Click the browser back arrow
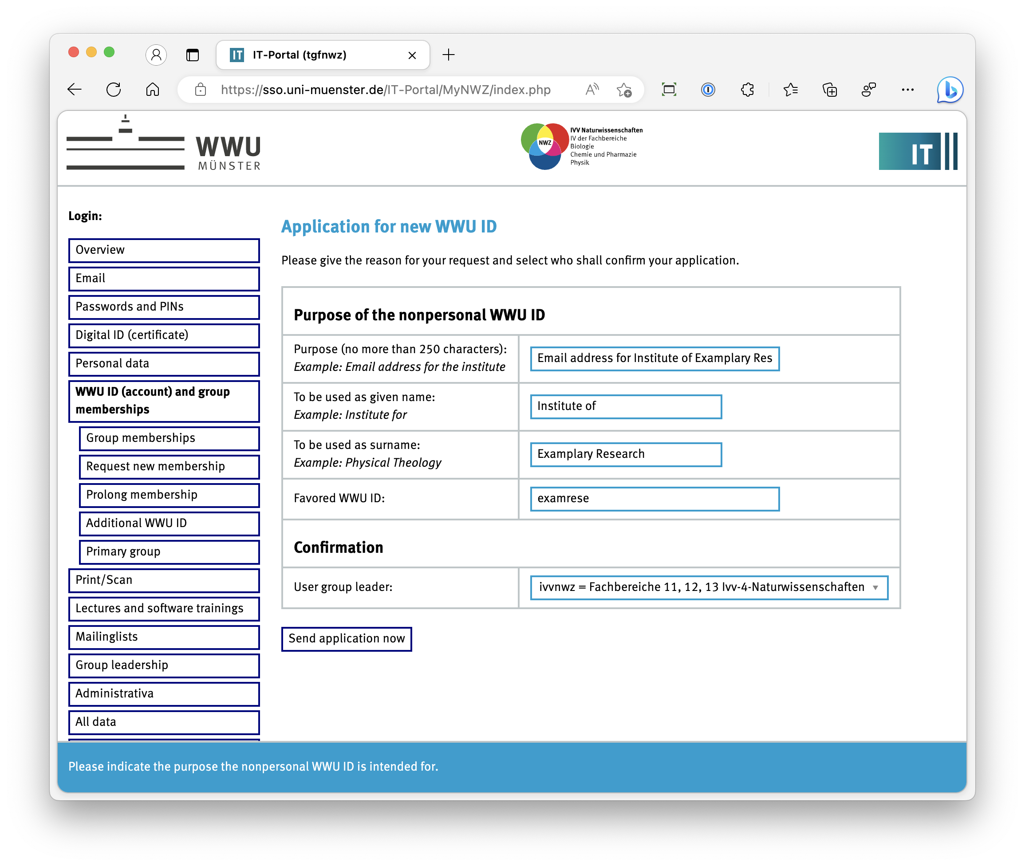1025x866 pixels. (75, 89)
